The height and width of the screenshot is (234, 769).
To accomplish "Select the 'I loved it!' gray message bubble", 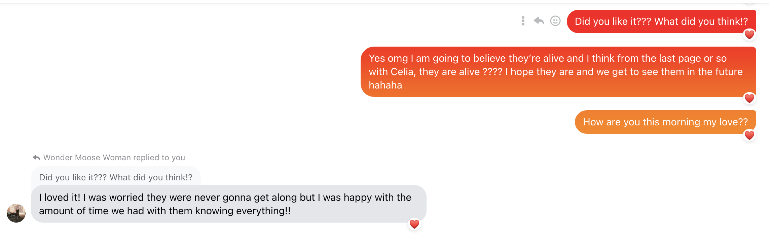I will [x=229, y=204].
